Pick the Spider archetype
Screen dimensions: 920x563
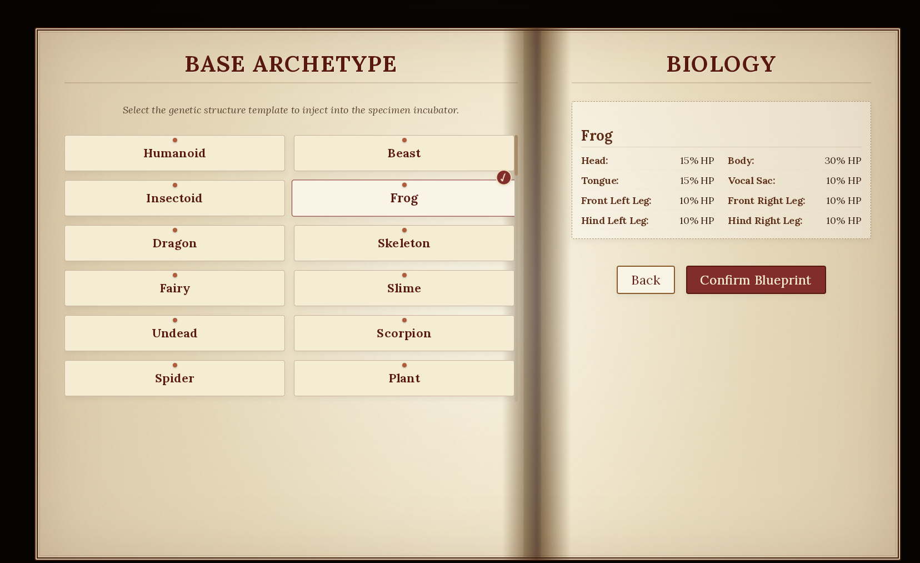point(174,378)
